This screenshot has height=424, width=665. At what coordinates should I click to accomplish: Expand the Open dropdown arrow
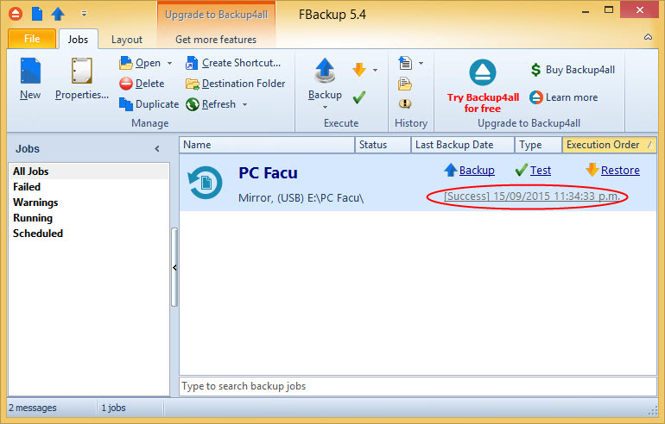169,64
